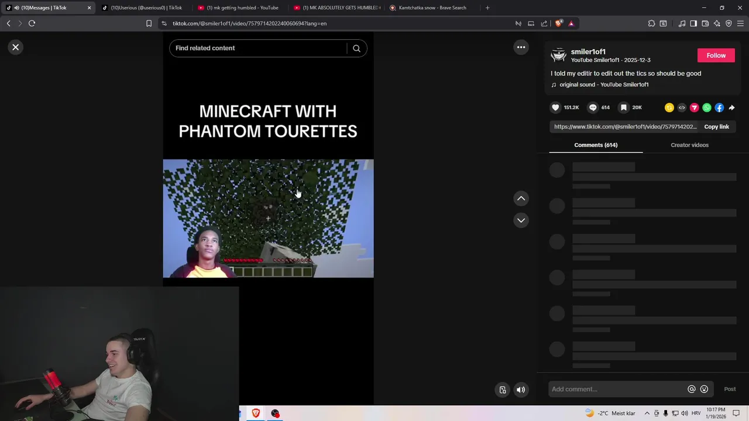Image resolution: width=749 pixels, height=421 pixels.
Task: Send to friends via red paper-plane icon
Action: point(695,108)
